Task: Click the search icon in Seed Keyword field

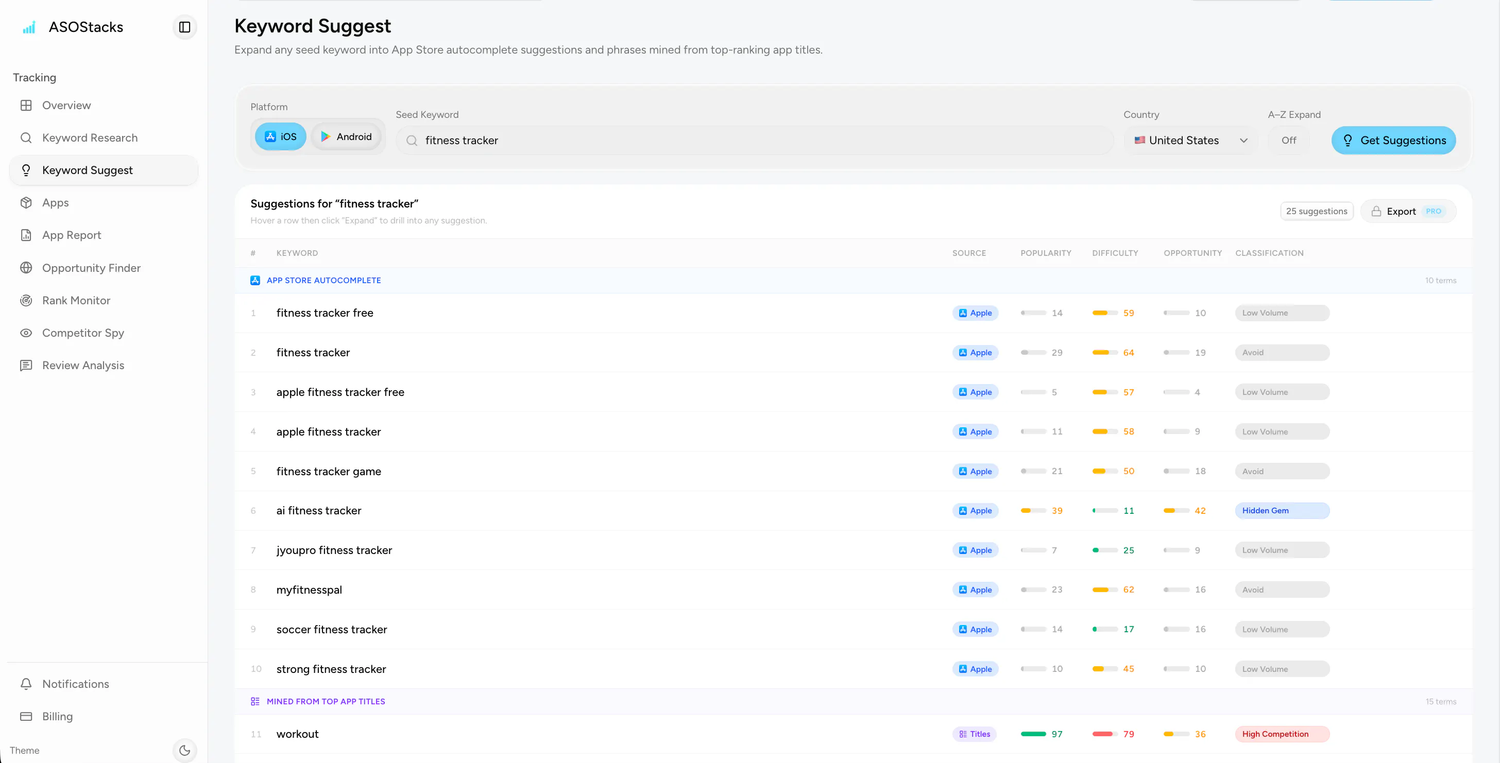Action: pos(412,140)
